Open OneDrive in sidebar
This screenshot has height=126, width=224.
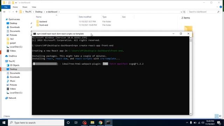(13, 56)
